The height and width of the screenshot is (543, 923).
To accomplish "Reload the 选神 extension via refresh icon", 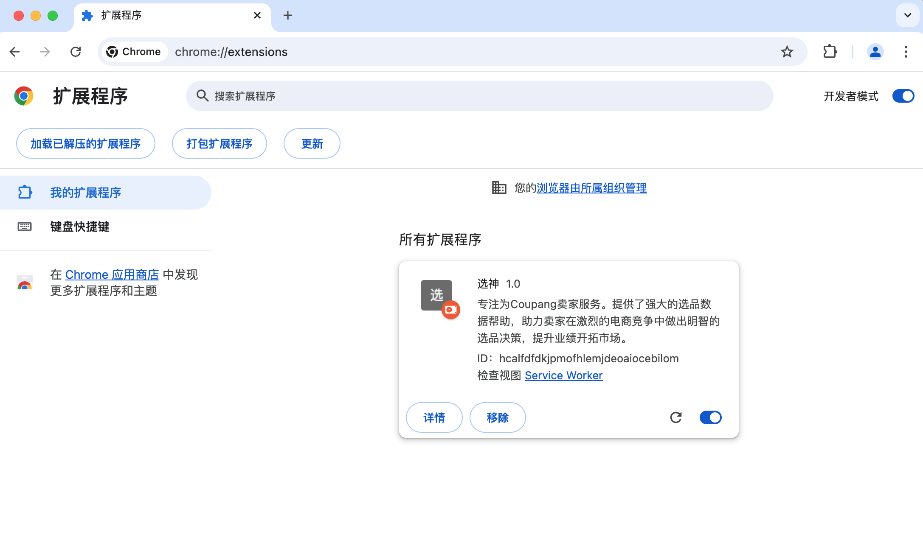I will [676, 417].
